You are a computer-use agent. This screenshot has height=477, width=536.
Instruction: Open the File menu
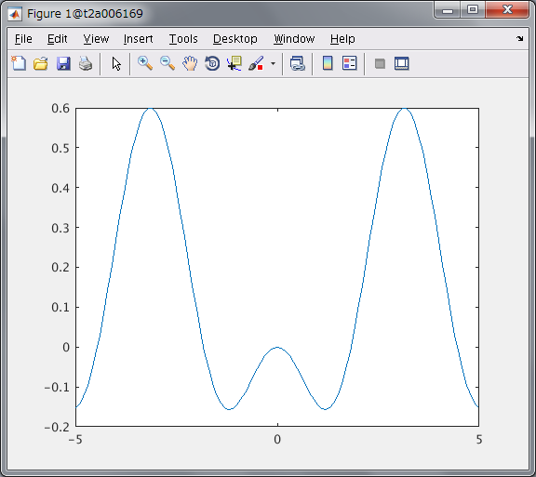(23, 39)
